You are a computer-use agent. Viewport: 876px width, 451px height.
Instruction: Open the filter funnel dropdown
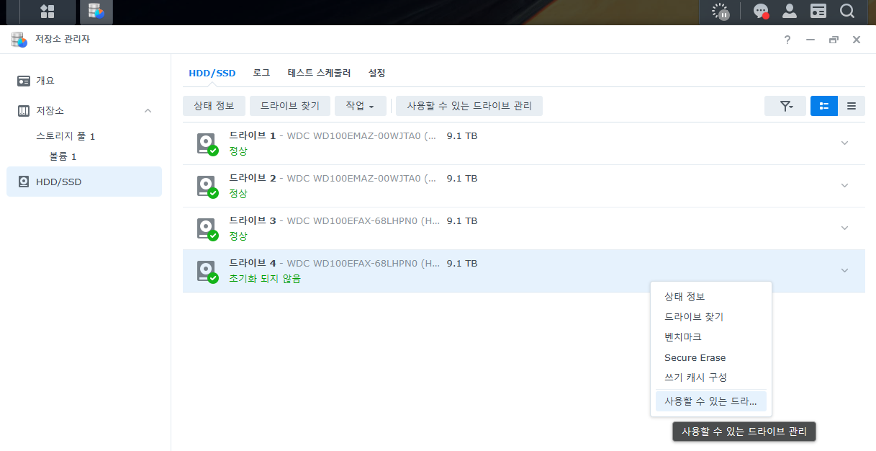tap(785, 106)
